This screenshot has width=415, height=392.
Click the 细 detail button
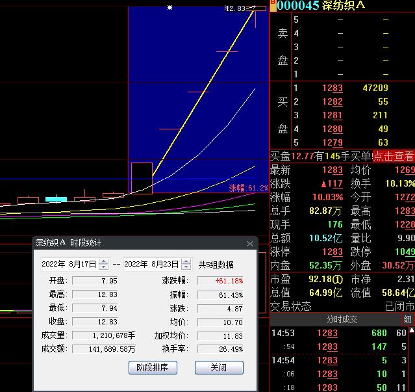point(408,320)
